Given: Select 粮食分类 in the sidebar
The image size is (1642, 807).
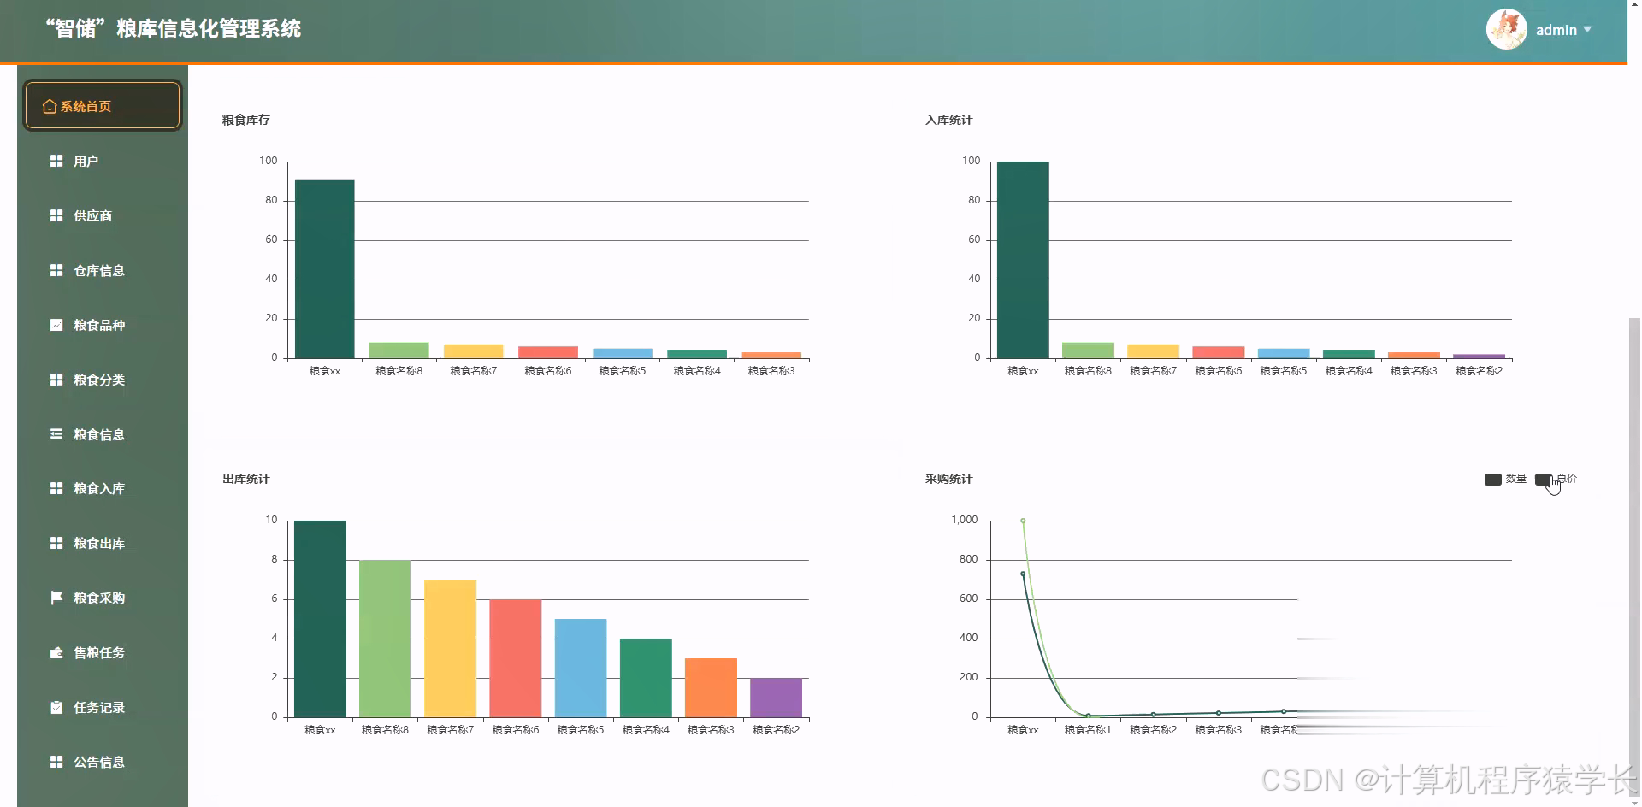Looking at the screenshot, I should coord(103,380).
